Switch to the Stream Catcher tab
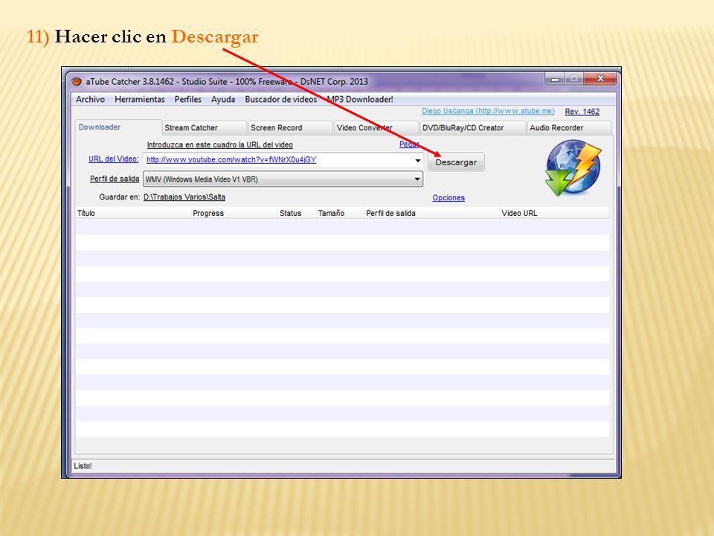This screenshot has width=714, height=536. tap(204, 128)
